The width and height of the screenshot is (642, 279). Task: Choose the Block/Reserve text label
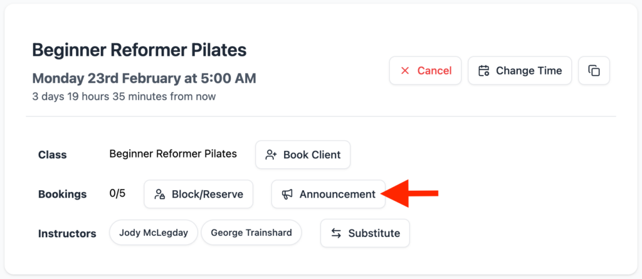(207, 195)
